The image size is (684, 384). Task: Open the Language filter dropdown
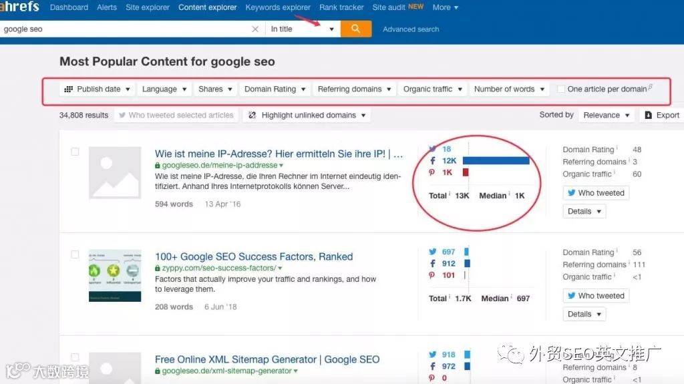point(164,89)
